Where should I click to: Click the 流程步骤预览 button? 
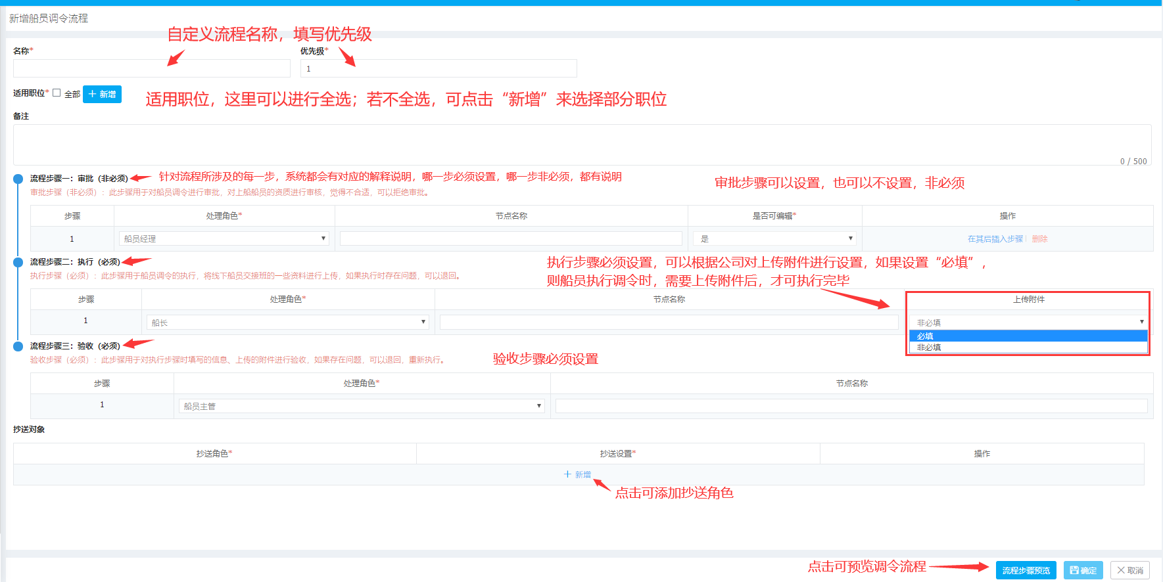[x=1026, y=570]
